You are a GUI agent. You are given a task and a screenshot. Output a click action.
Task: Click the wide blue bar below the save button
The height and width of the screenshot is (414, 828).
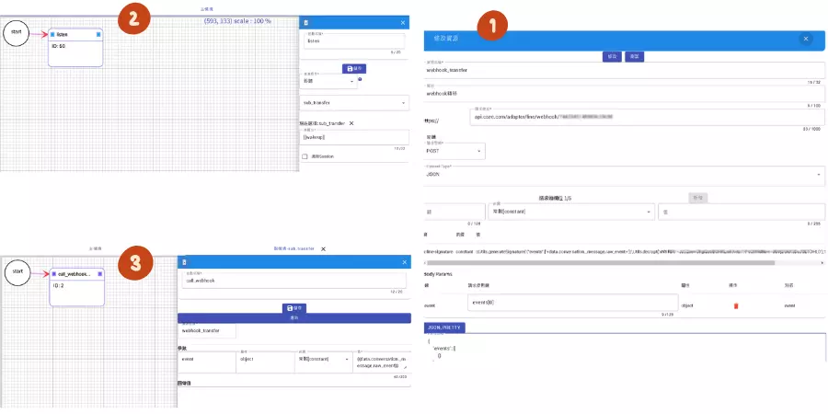click(293, 316)
